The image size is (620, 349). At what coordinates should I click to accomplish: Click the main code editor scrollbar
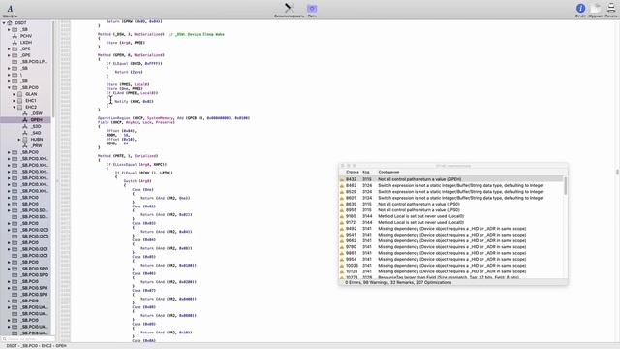[617, 172]
